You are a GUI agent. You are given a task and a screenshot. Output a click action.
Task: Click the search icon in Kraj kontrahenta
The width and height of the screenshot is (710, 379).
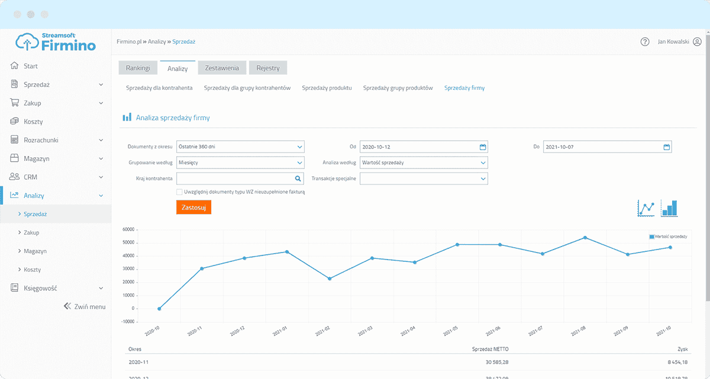coord(298,178)
